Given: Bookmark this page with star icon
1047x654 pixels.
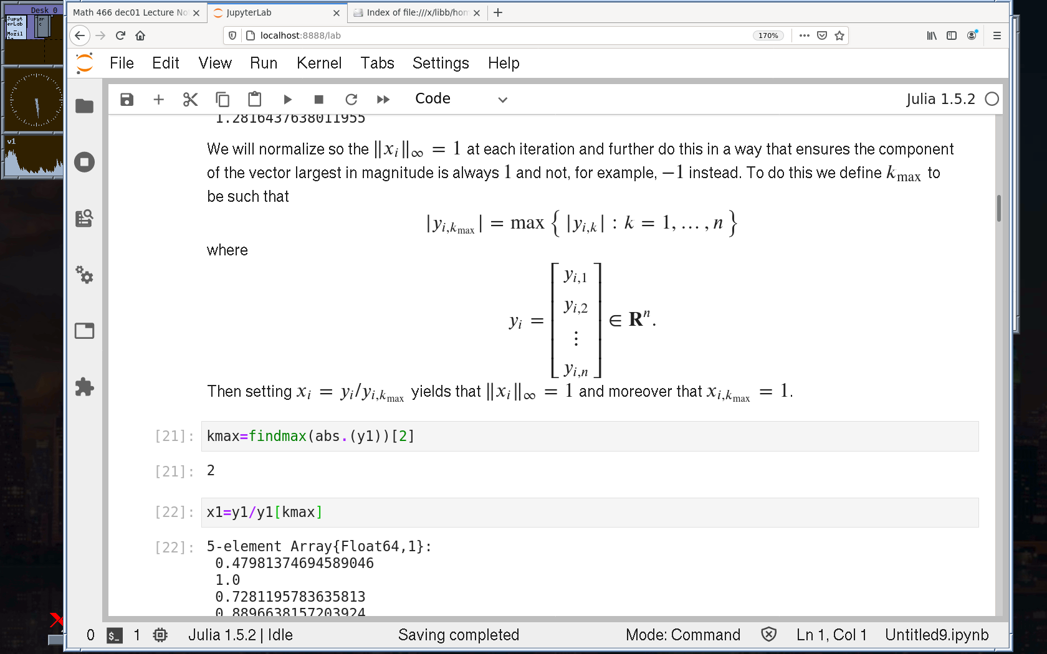Looking at the screenshot, I should coord(839,36).
